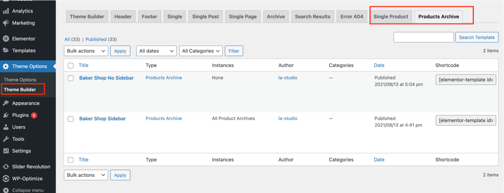Click the Analytics bar chart icon
Viewport: 504px width, 193px height.
point(6,11)
